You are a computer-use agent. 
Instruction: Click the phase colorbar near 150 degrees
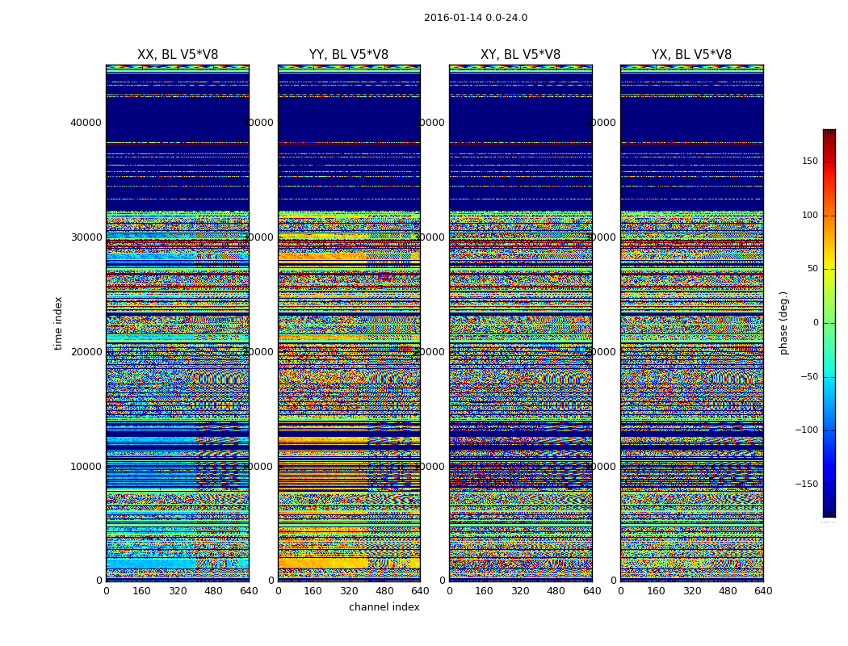point(829,161)
